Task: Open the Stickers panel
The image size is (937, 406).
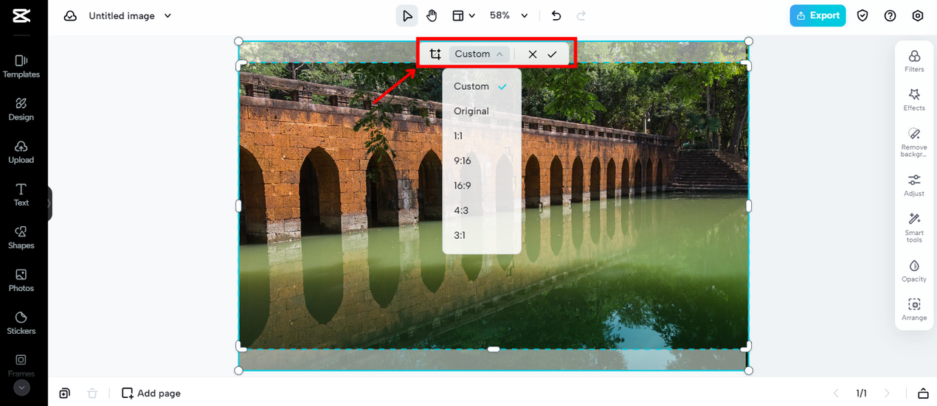Action: click(x=21, y=323)
